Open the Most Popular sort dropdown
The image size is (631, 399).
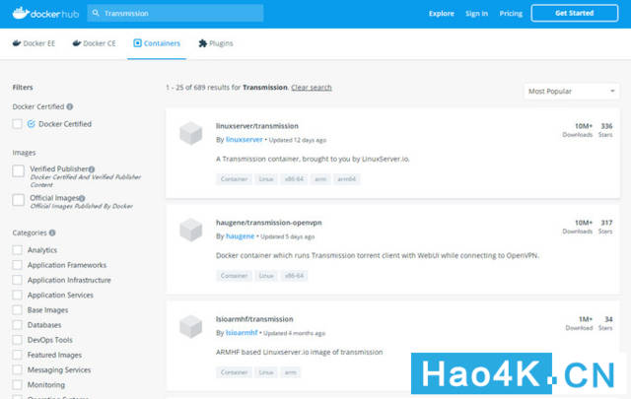572,92
